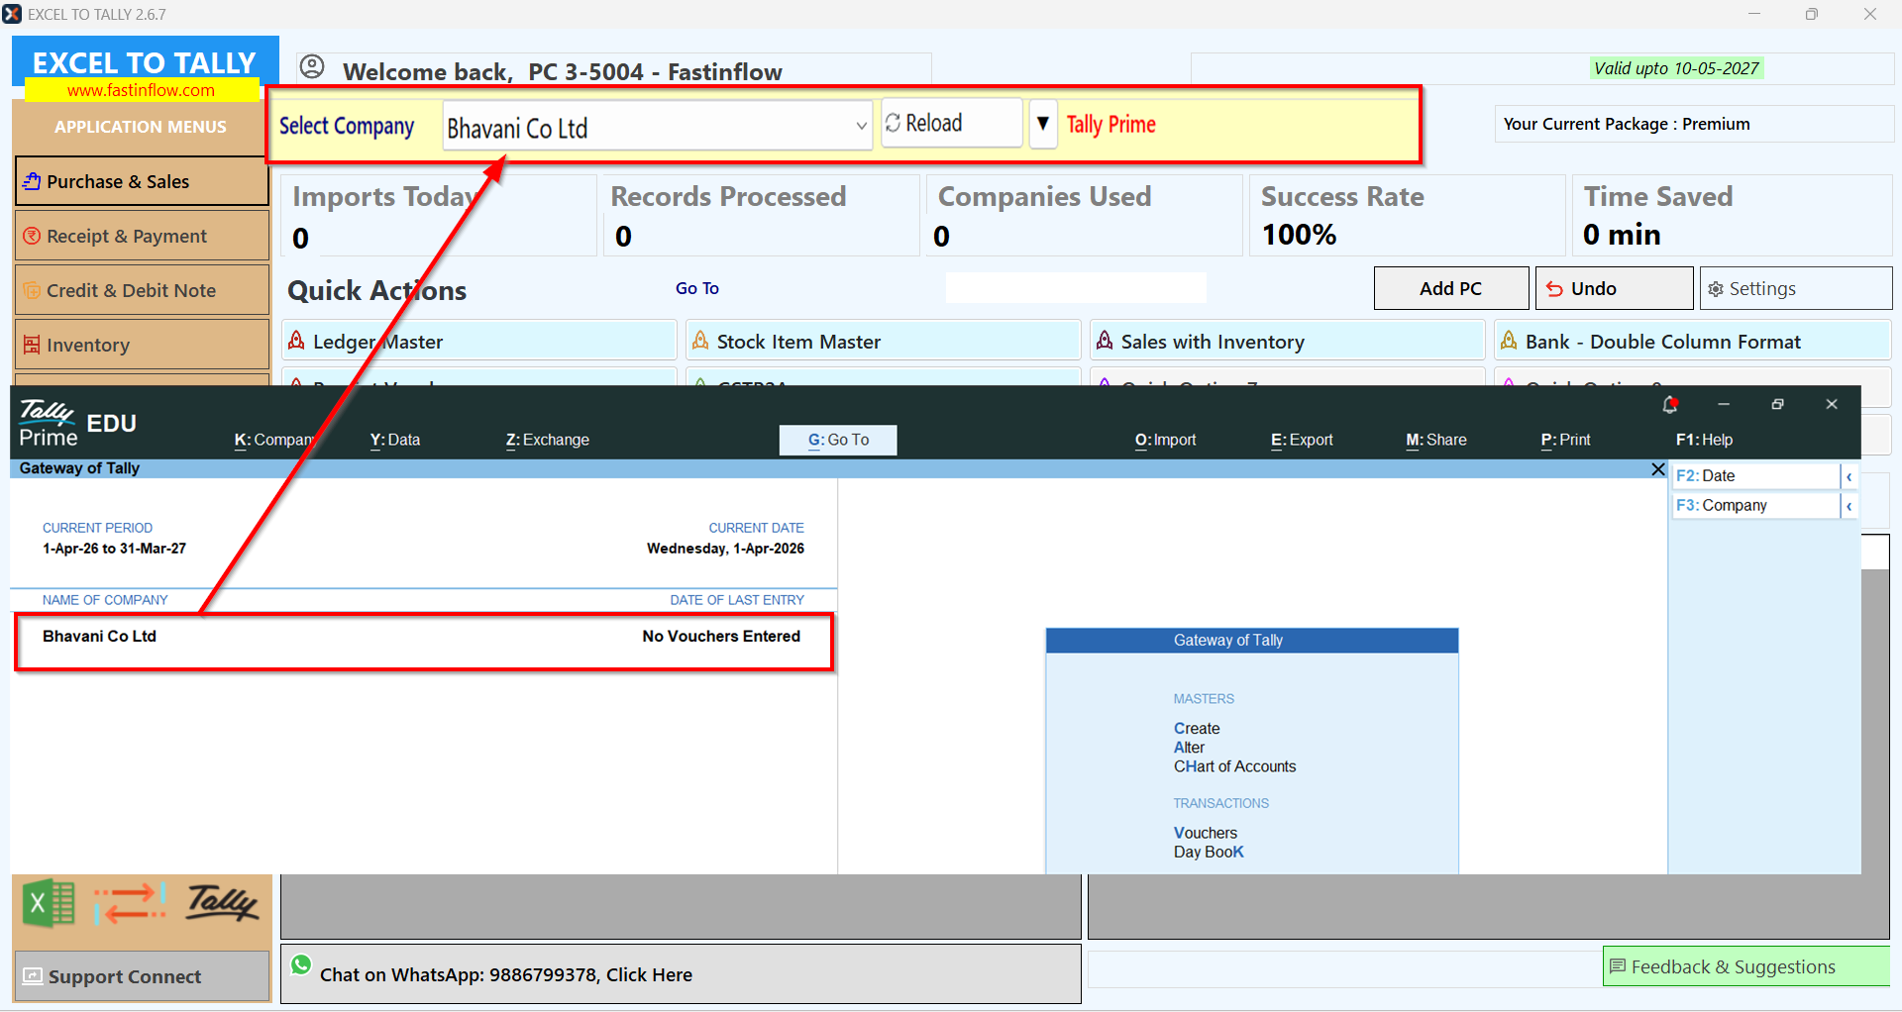
Task: Select CHart of Accounts entry
Action: (x=1234, y=766)
